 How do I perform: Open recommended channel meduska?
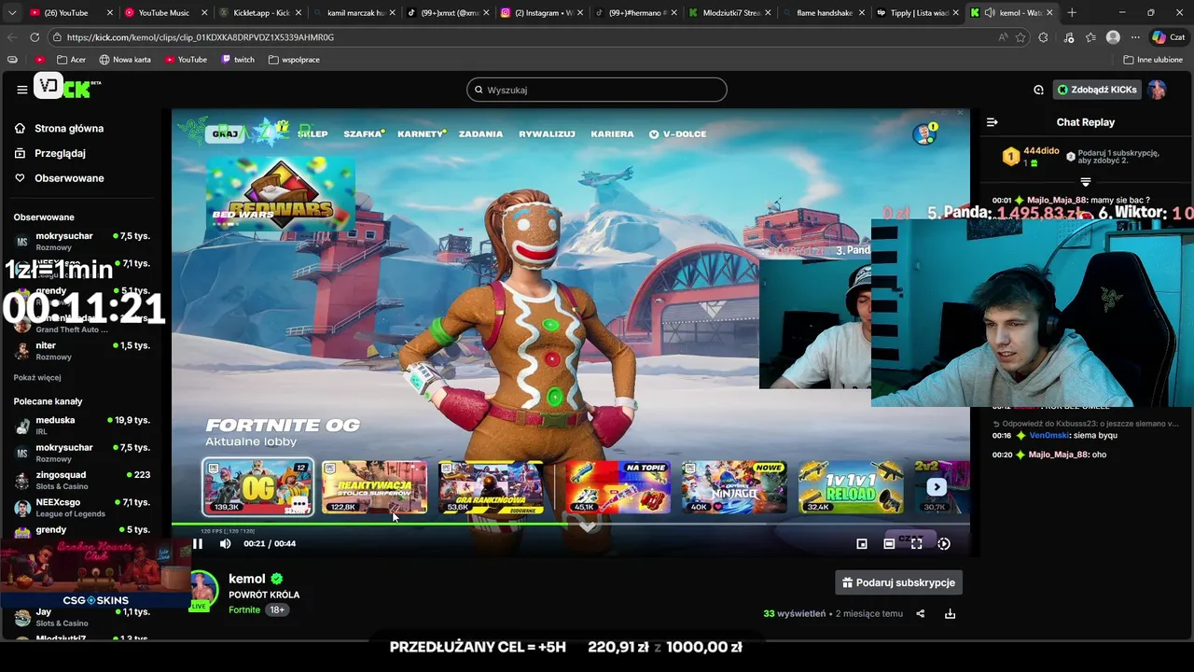(84, 426)
